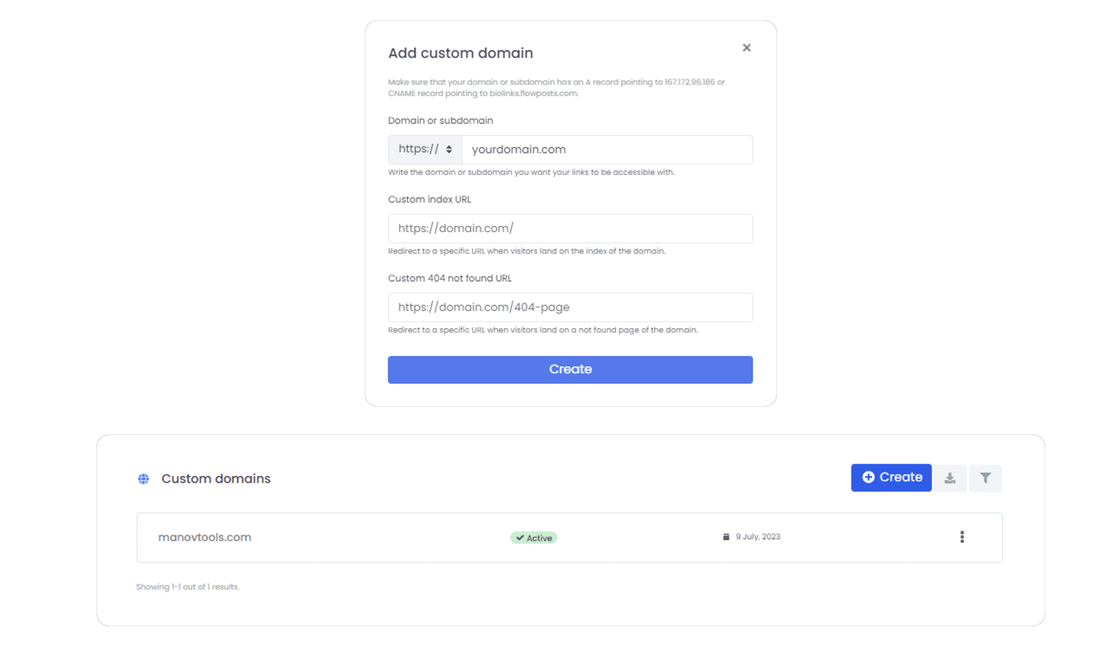The height and width of the screenshot is (647, 1110).
Task: Click the wide Create button in dialog
Action: click(x=570, y=370)
